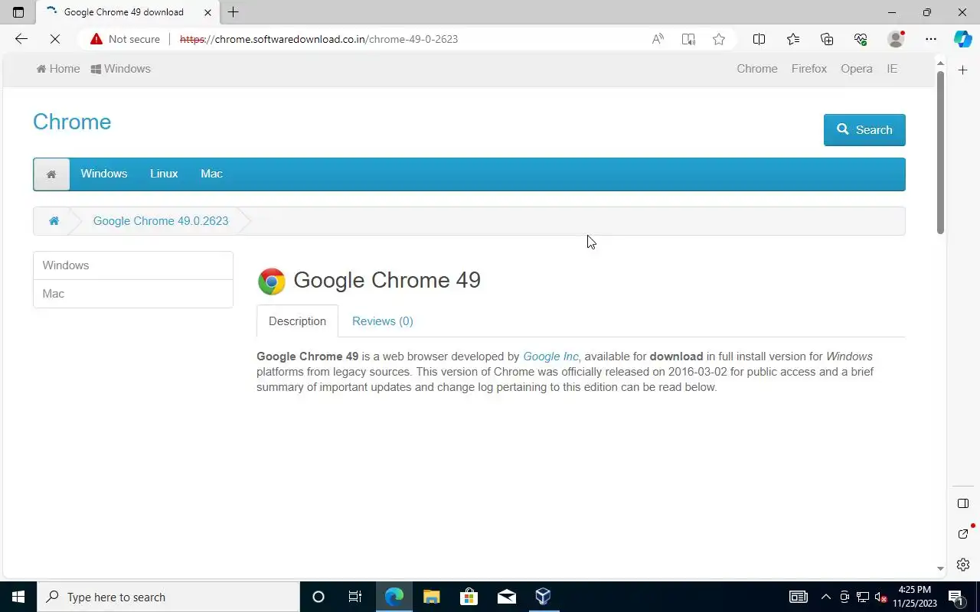Click the breadcrumb home icon
This screenshot has width=980, height=612.
[x=54, y=221]
